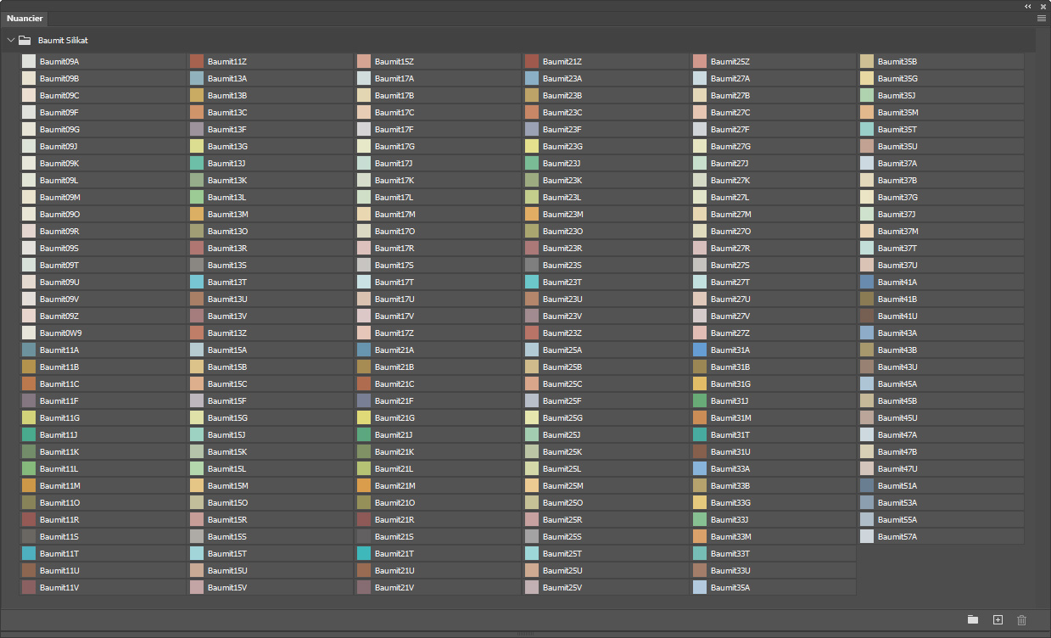Select the Baumit15V swatch row

click(x=271, y=587)
